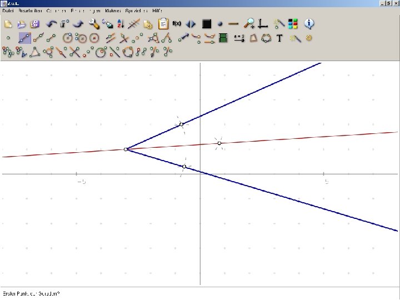Select the angle tool

tap(167, 38)
